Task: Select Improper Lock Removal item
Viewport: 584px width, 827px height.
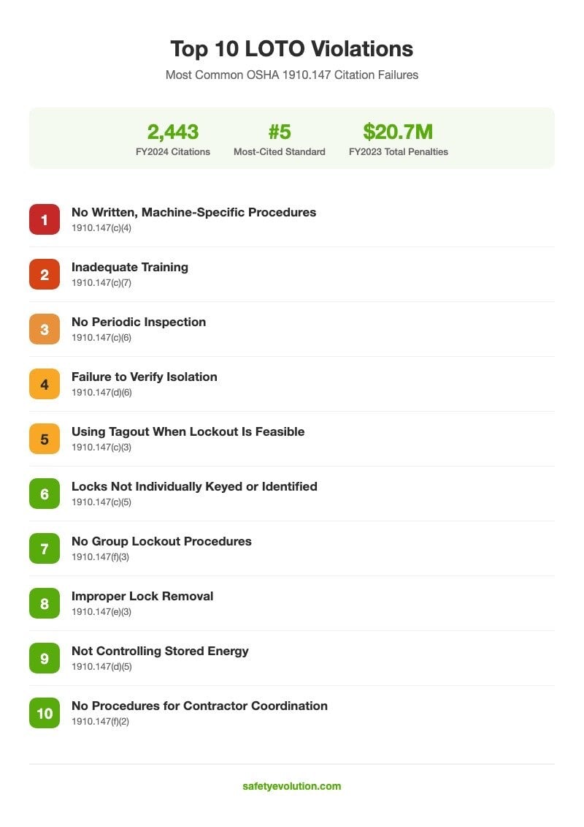Action: point(142,596)
